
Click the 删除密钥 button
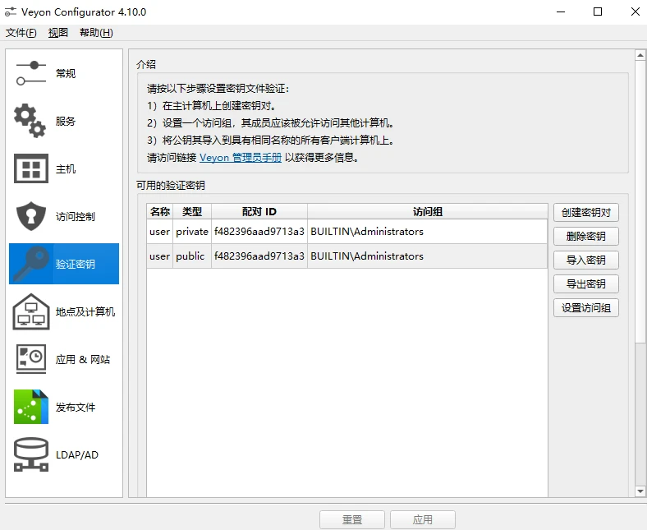(586, 237)
